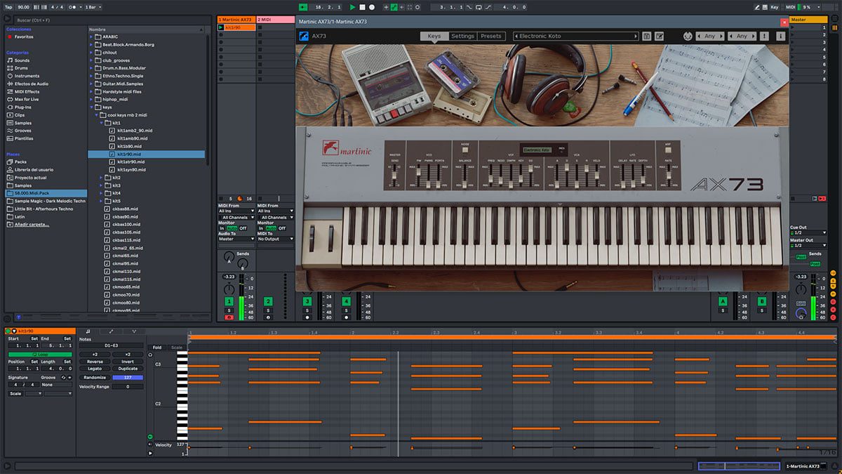Click the AX73 panic exclamation button

pyautogui.click(x=764, y=36)
